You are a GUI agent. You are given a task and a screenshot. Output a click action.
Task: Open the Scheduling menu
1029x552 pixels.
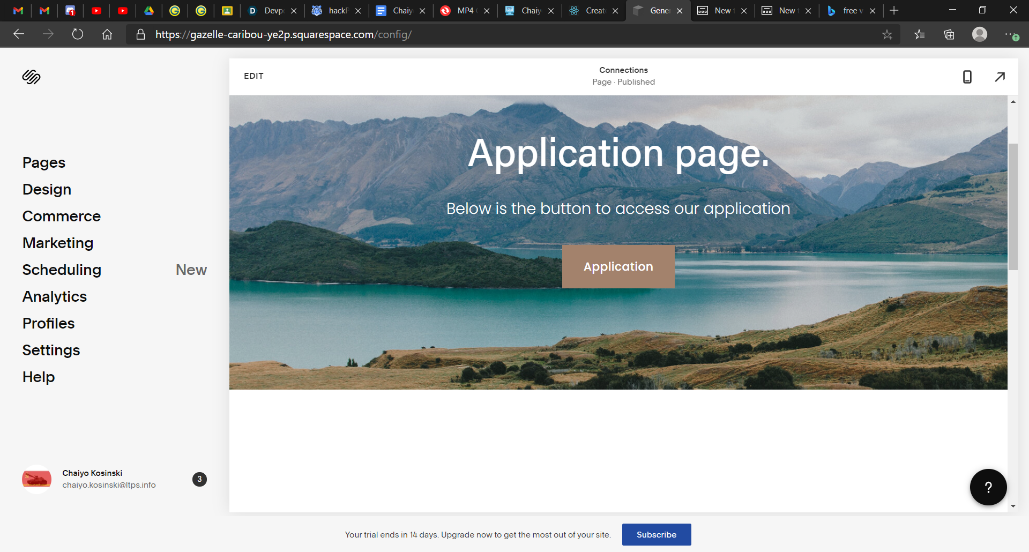point(62,270)
